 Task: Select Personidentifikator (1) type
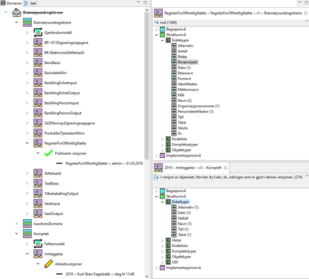[195, 111]
